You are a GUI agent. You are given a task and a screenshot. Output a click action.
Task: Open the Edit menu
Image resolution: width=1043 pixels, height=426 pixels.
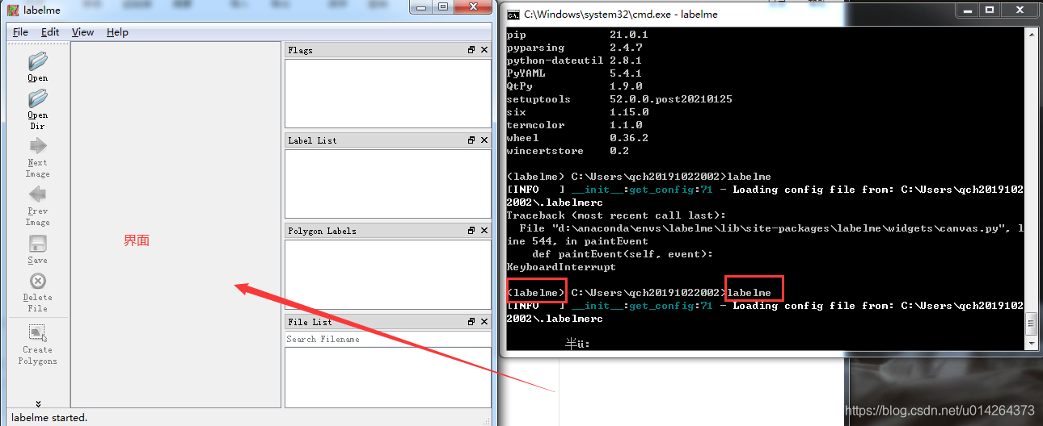[x=50, y=32]
